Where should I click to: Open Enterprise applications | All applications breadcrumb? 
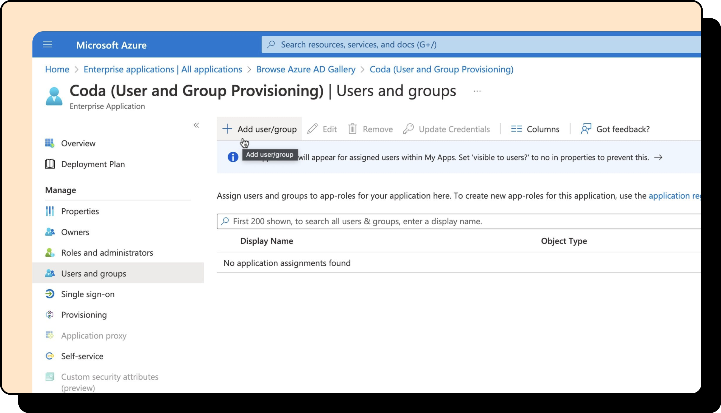point(163,69)
